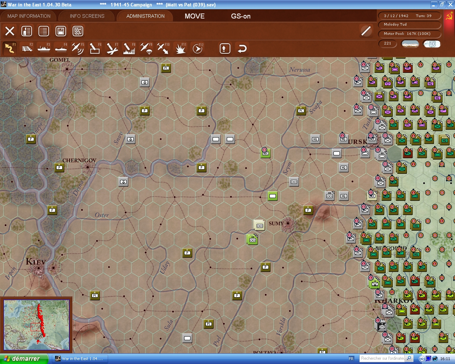Image resolution: width=455 pixels, height=364 pixels.
Task: Activate F9 air transport parachute mode
Action: 146,48
